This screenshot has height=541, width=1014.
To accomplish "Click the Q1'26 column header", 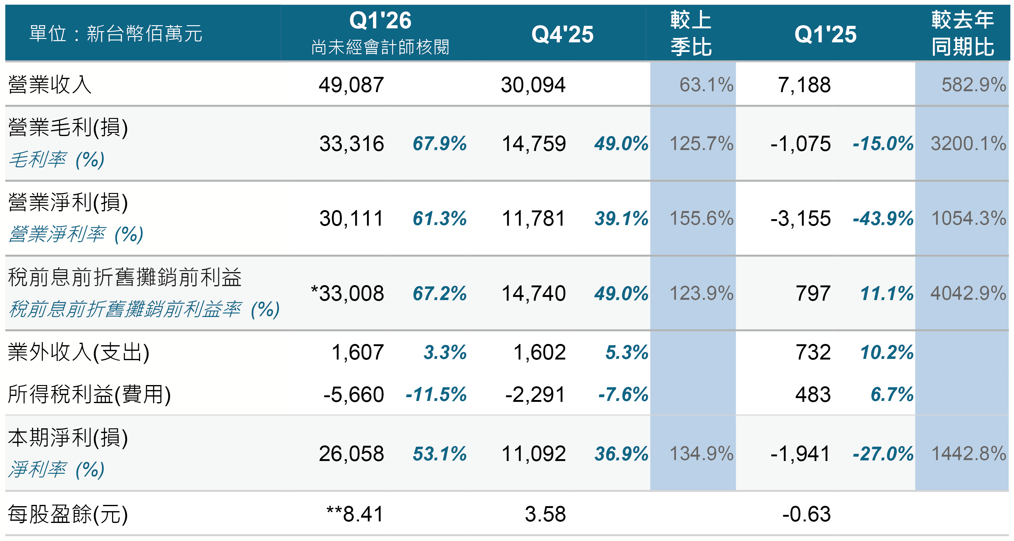I will click(380, 21).
